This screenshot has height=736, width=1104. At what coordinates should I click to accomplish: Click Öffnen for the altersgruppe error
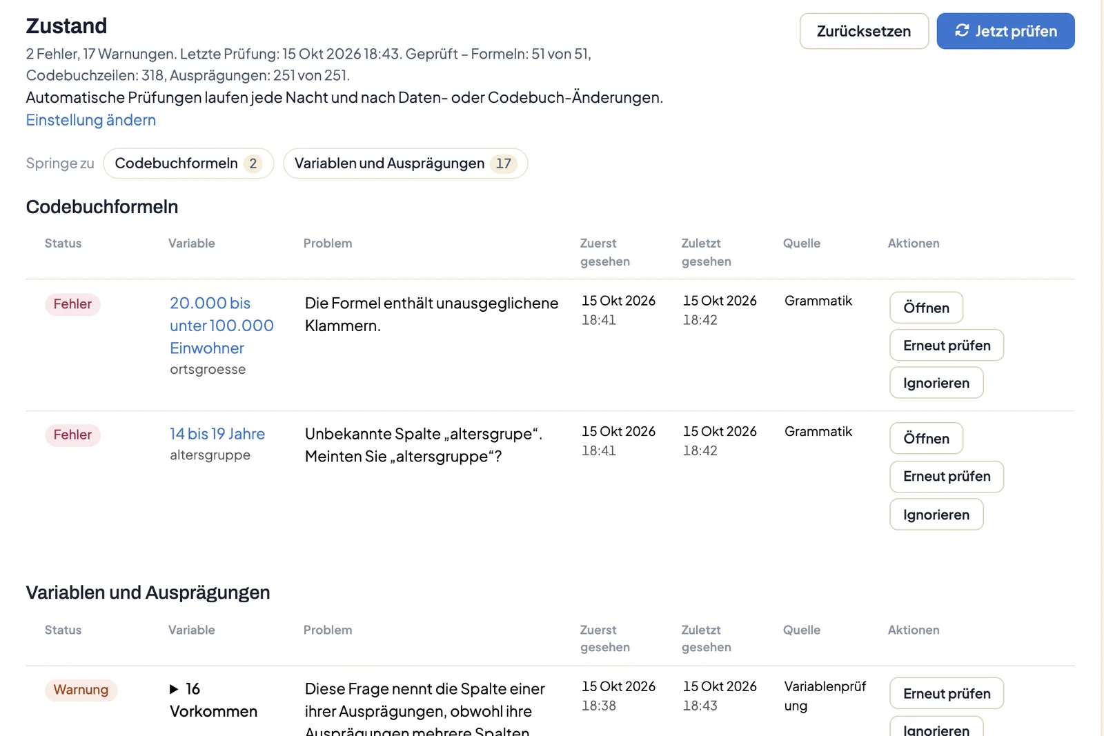[926, 439]
